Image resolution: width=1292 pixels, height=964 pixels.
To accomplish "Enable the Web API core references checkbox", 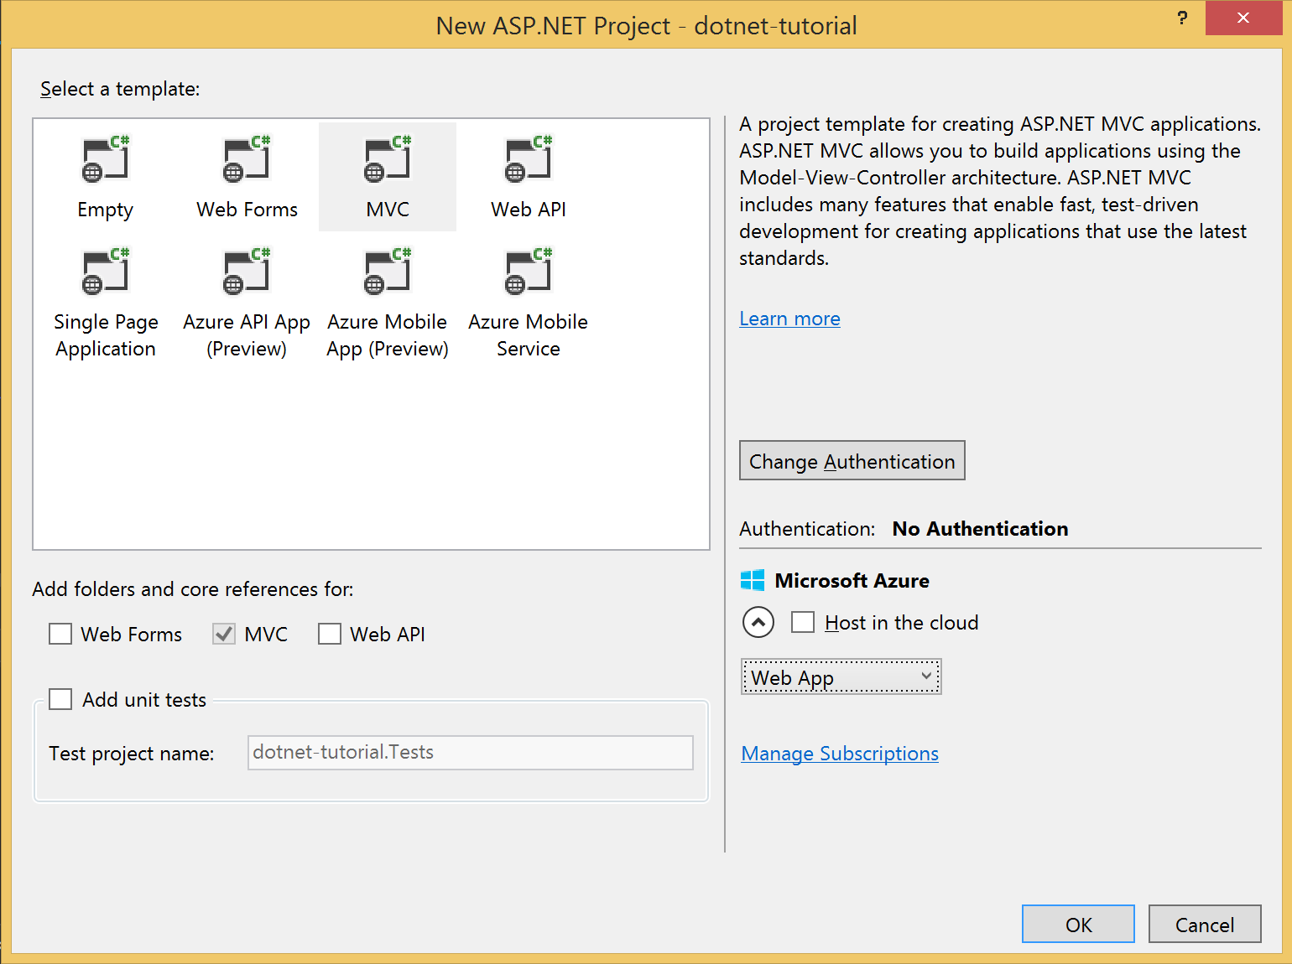I will 330,634.
